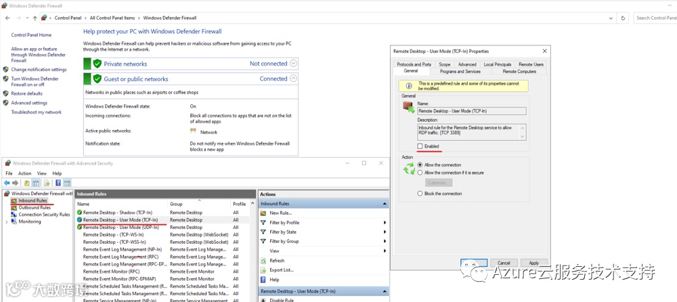The width and height of the screenshot is (677, 302).
Task: Click the Export List toolbar icon
Action: (47, 183)
